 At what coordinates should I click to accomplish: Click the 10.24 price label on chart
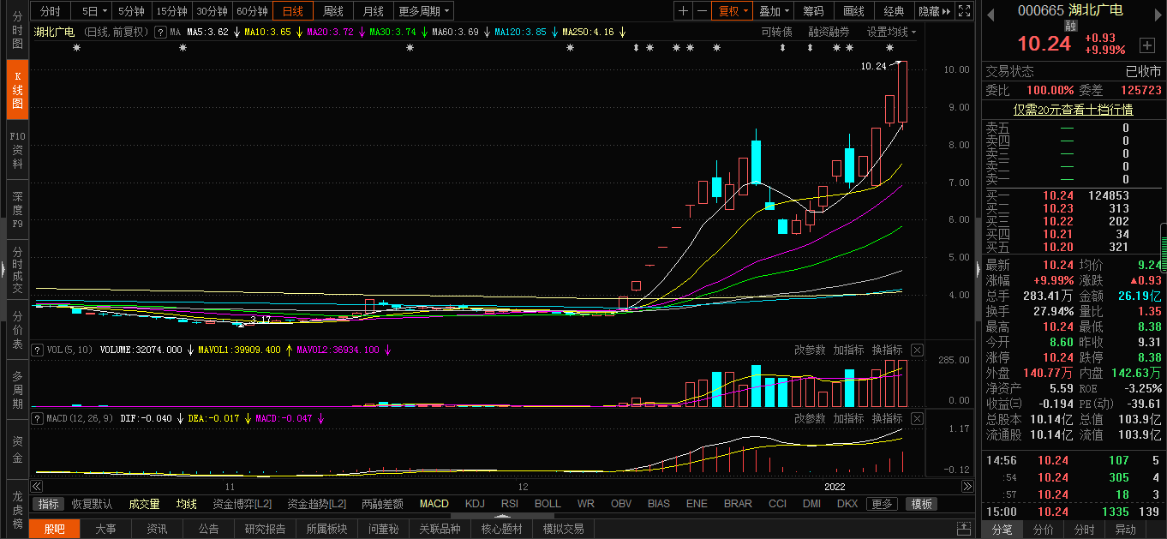tap(873, 66)
